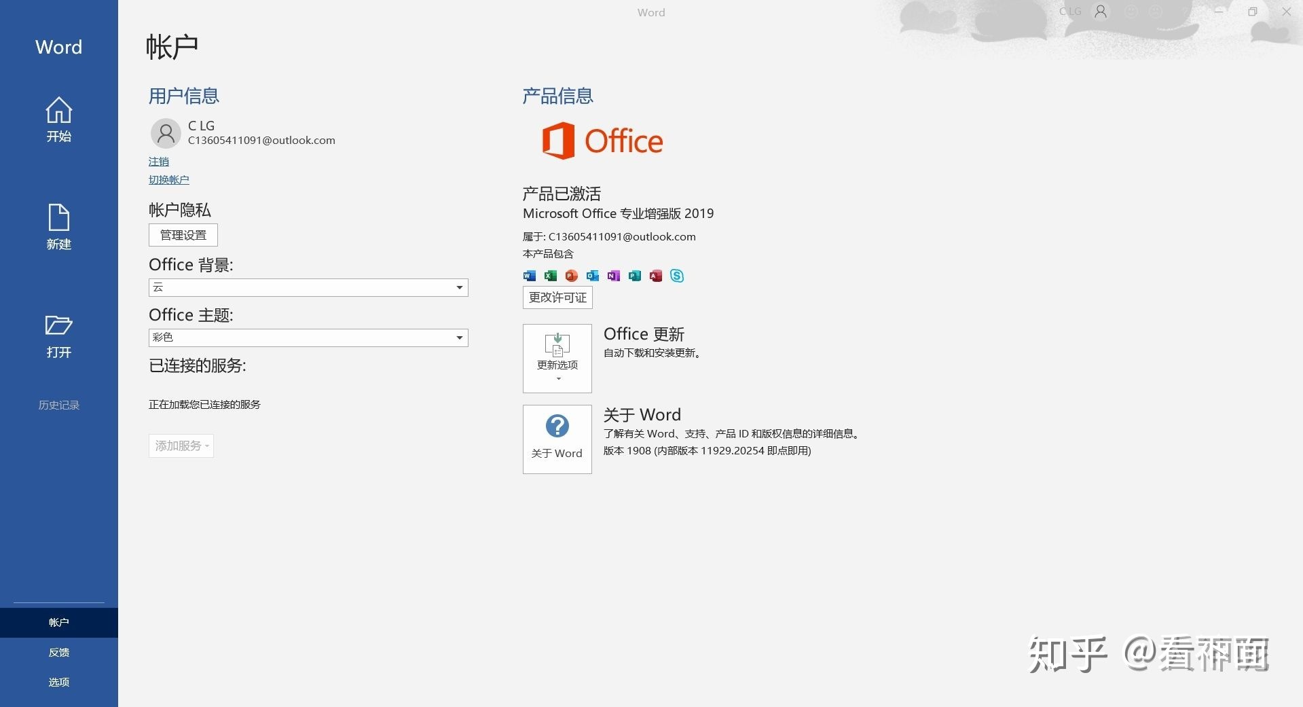Click the 更改许可证 button
This screenshot has width=1303, height=707.
[557, 297]
